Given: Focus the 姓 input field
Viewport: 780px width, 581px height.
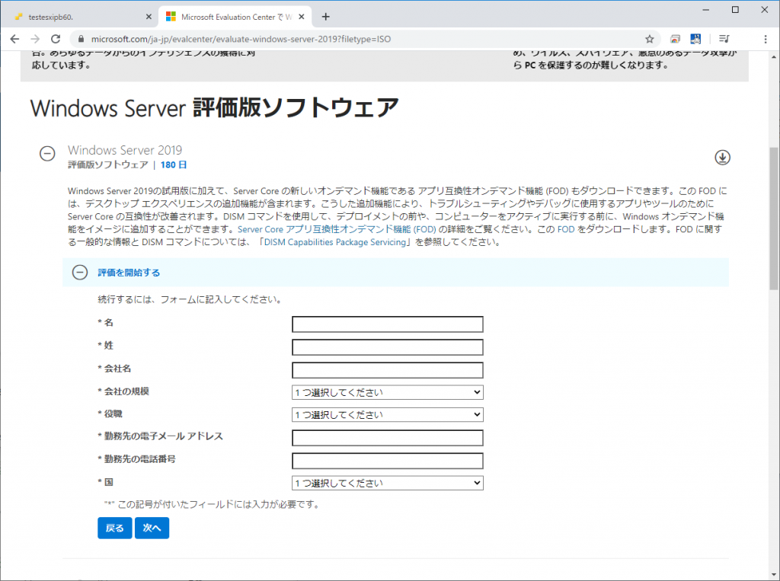Looking at the screenshot, I should pos(388,347).
